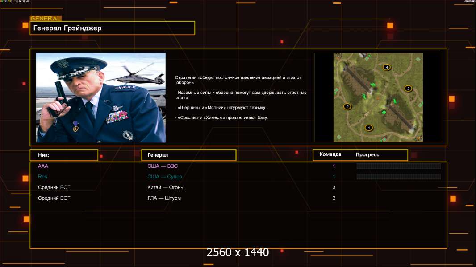This screenshot has height=267, width=476.
Task: Click the Команда column header
Action: [330, 154]
